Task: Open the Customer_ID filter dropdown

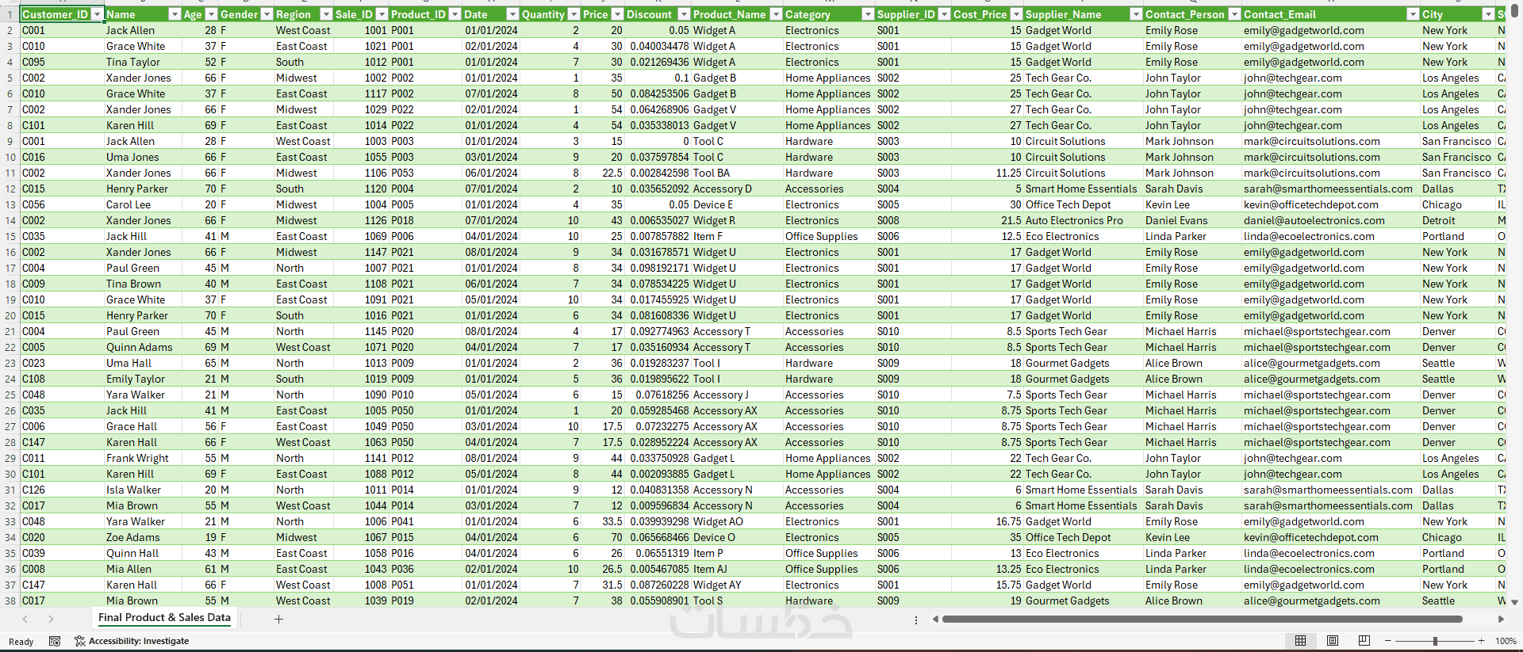Action: (x=97, y=14)
